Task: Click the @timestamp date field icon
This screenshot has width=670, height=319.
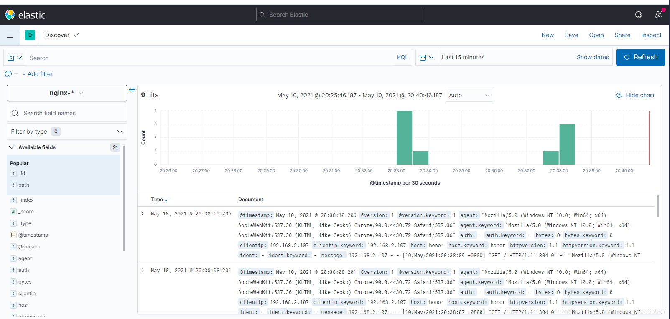Action: [13, 235]
